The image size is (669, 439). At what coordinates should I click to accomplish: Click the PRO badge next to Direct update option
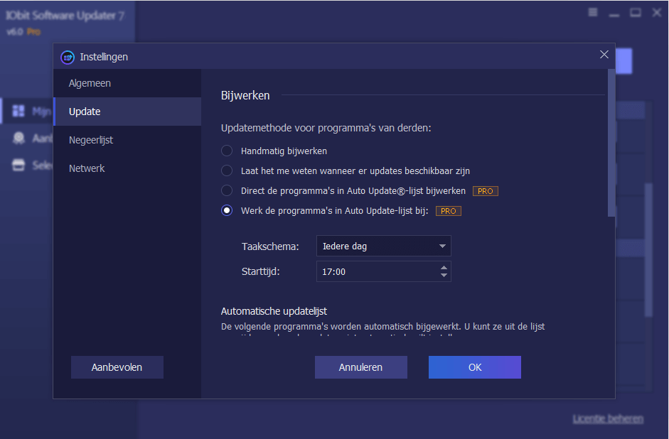(486, 191)
